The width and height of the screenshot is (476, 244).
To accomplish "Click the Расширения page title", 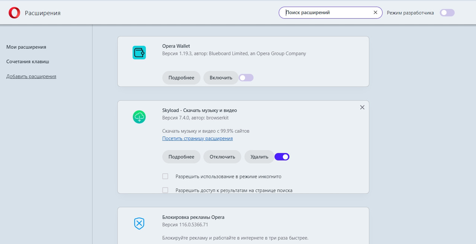I will (x=43, y=13).
